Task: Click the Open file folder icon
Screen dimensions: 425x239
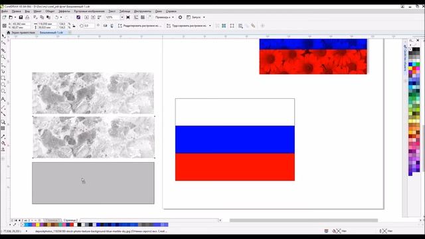Action: pos(11,17)
